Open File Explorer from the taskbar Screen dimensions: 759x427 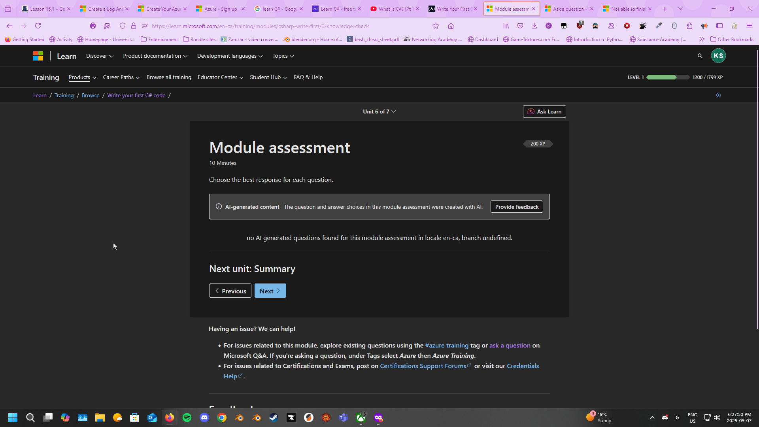coord(100,418)
